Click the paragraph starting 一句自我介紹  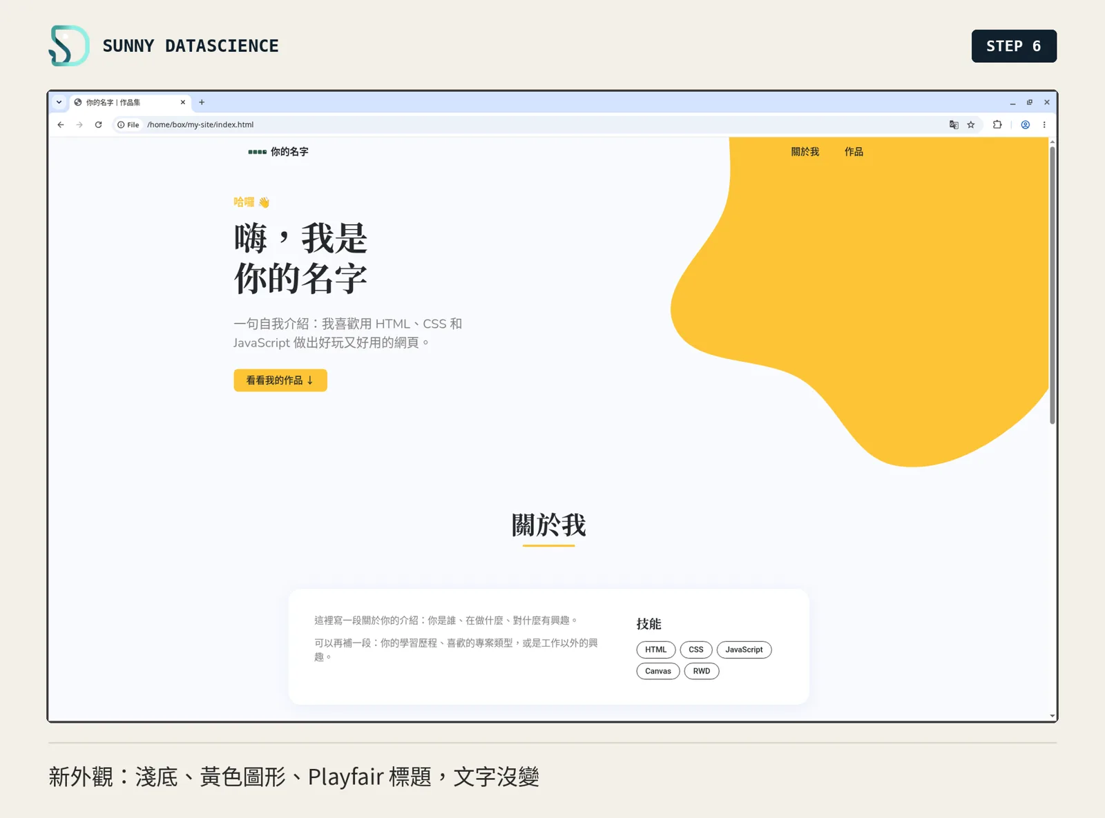348,333
